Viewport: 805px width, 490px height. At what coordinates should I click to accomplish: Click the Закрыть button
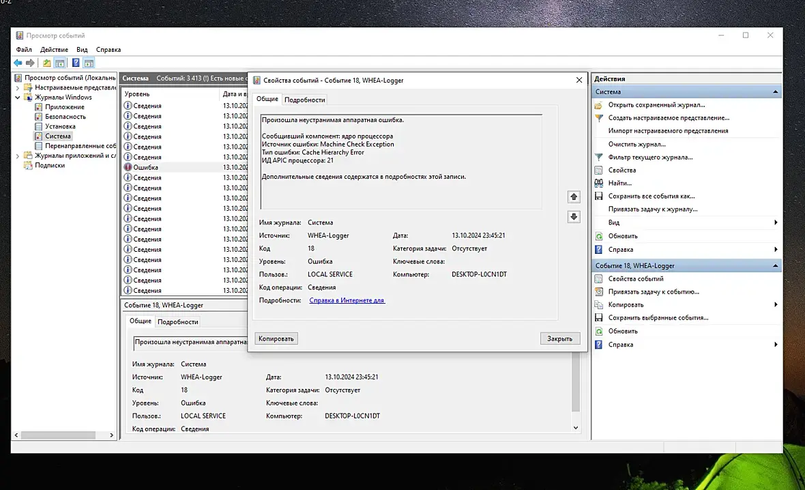tap(559, 338)
